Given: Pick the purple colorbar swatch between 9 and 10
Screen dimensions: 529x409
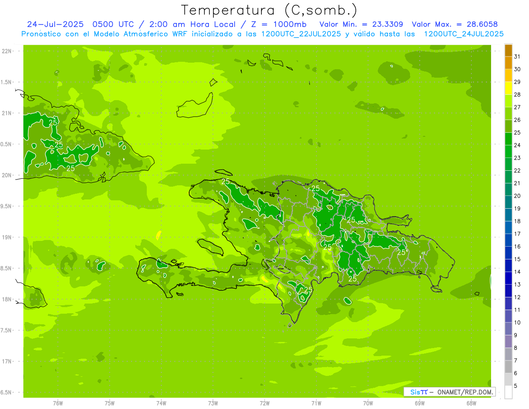Looking at the screenshot, I should coord(508,329).
